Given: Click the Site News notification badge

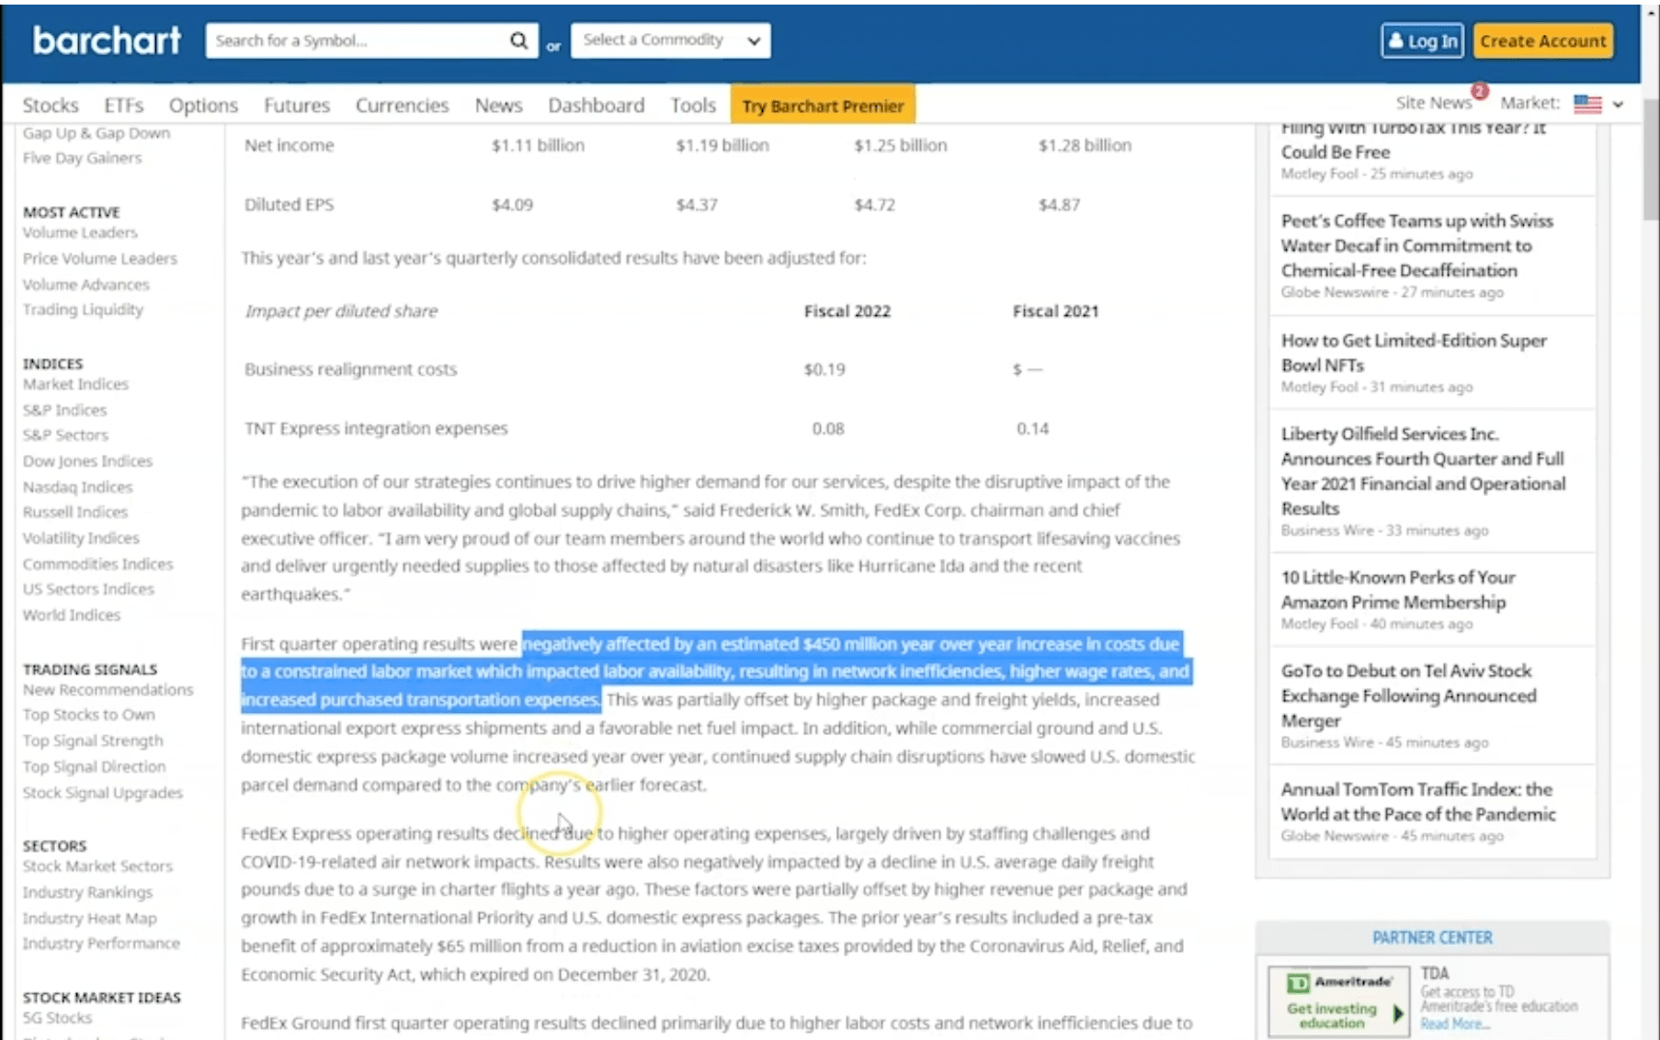Looking at the screenshot, I should tap(1479, 91).
